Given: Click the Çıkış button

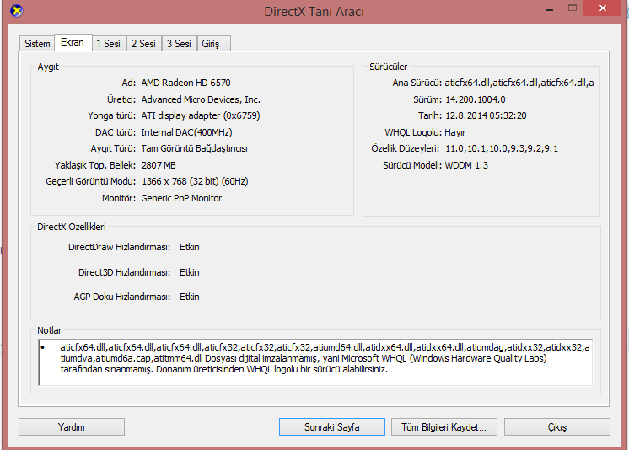Looking at the screenshot, I should coord(557,426).
